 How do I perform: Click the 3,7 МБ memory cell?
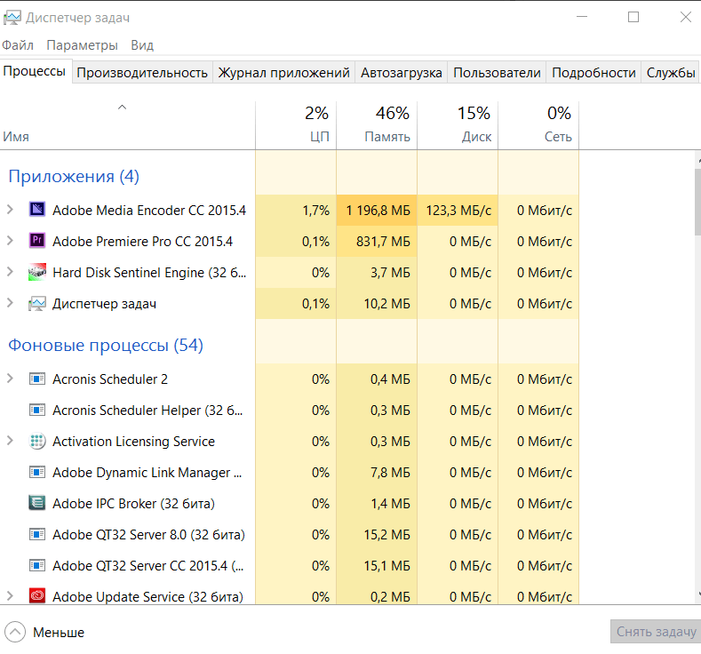377,272
